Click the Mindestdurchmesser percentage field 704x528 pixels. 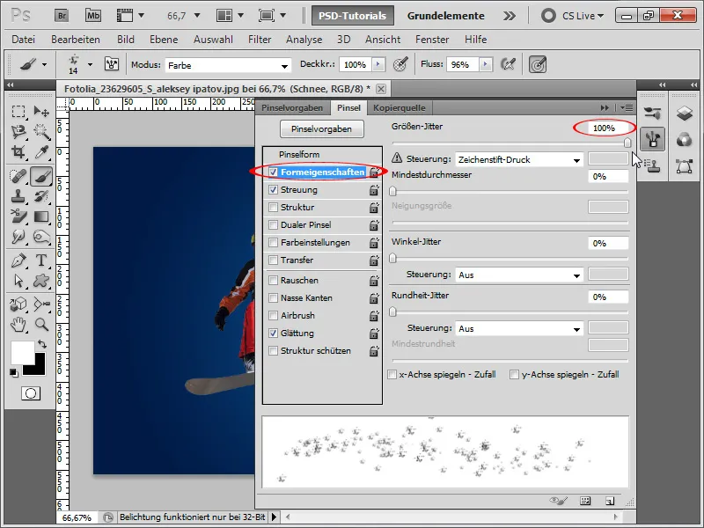pyautogui.click(x=608, y=177)
